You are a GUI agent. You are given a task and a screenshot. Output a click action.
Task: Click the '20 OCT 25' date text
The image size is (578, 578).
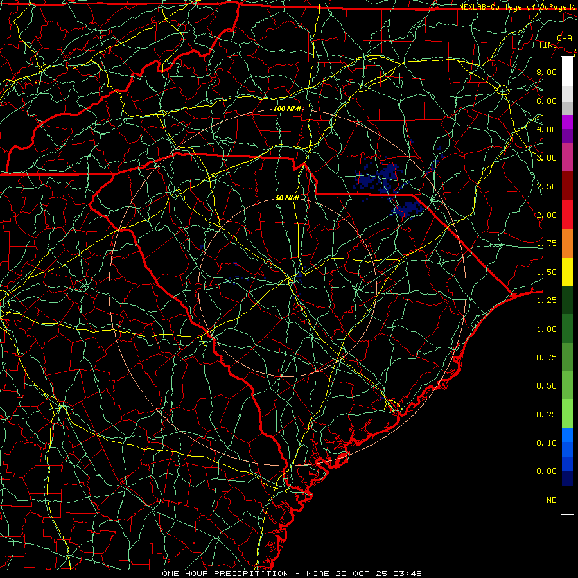click(362, 574)
